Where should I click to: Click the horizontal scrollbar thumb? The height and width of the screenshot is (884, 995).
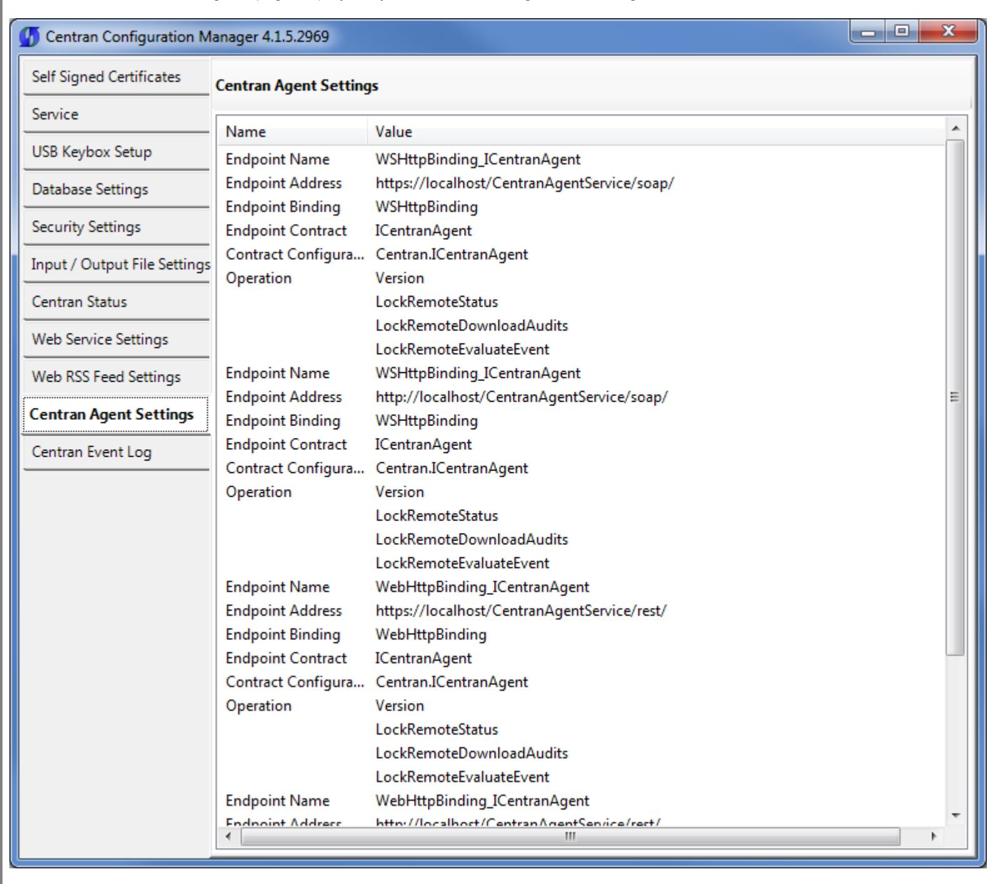tap(570, 836)
